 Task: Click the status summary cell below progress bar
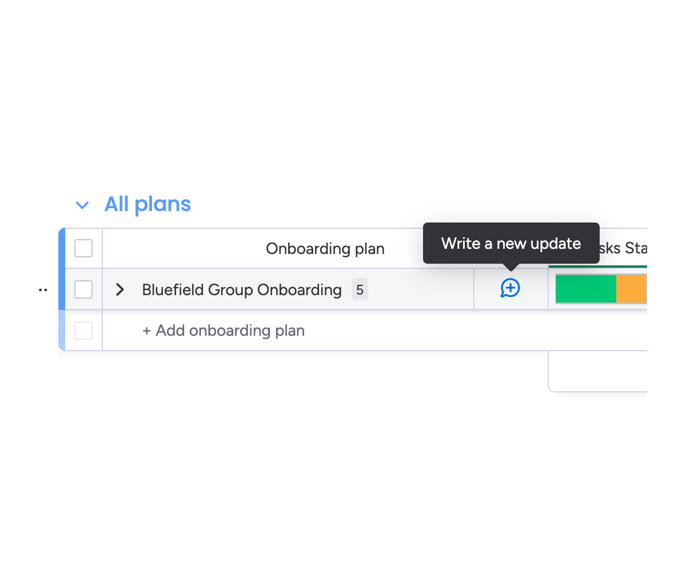click(x=597, y=371)
